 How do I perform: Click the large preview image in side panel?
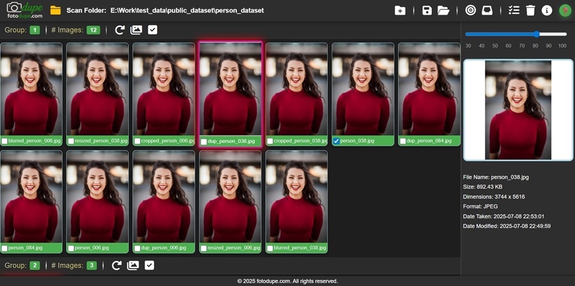[x=518, y=110]
